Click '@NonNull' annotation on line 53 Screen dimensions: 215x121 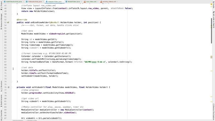[x=55, y=23]
